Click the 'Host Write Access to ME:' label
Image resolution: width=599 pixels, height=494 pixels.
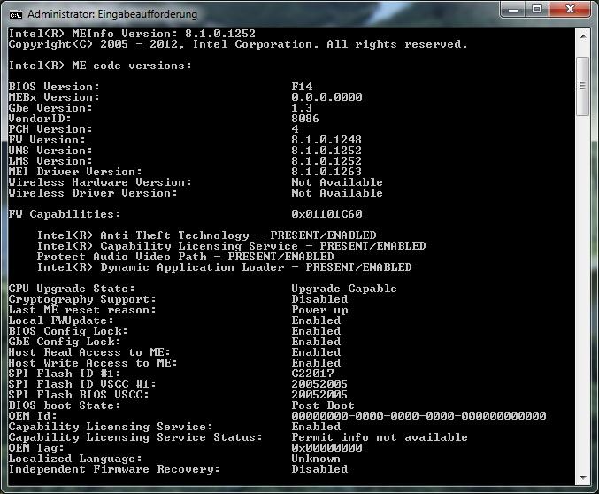[x=93, y=363]
